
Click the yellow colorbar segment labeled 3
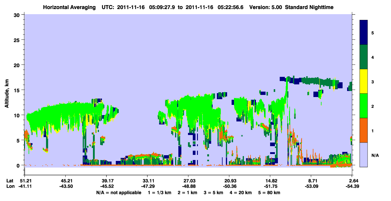point(364,81)
